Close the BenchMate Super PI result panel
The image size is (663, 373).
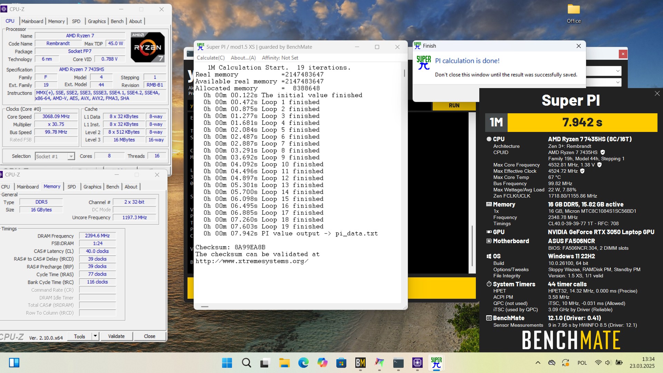click(657, 94)
